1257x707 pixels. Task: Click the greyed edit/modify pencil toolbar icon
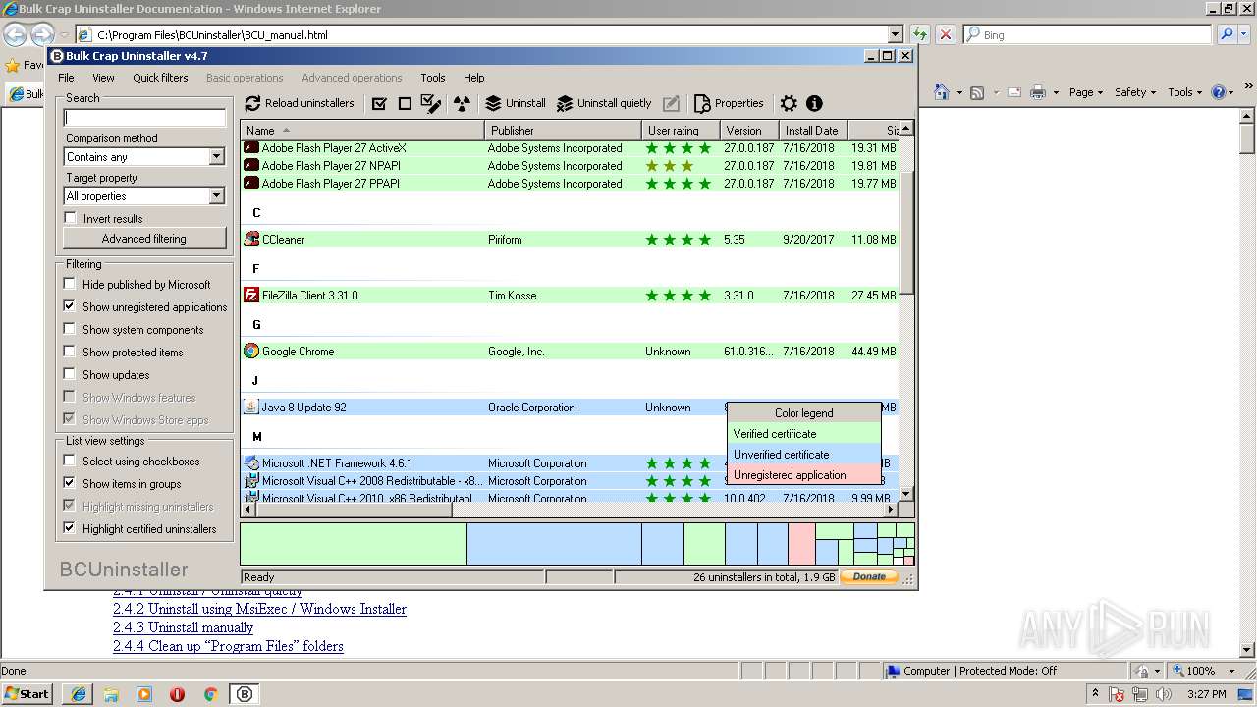point(671,103)
